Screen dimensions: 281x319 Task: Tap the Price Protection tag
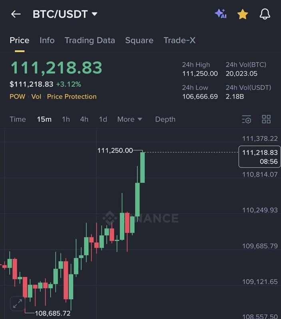click(72, 96)
